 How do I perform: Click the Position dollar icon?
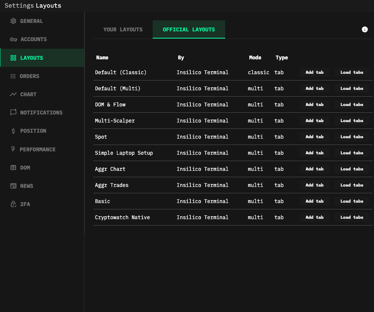point(14,131)
